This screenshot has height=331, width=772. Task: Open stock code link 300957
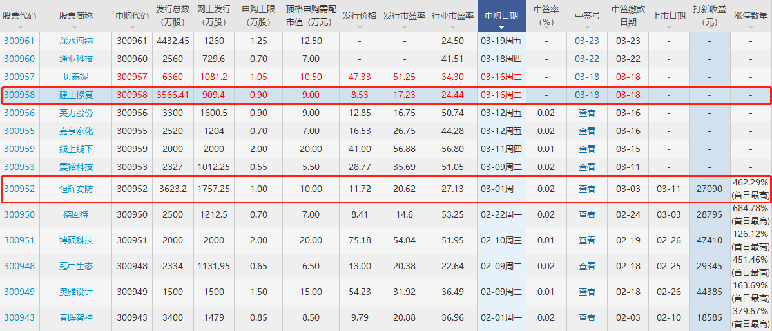tap(19, 77)
